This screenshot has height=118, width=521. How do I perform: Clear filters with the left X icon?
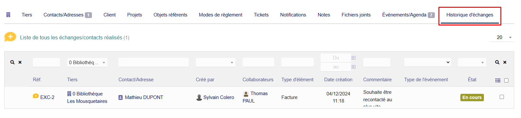pos(20,62)
